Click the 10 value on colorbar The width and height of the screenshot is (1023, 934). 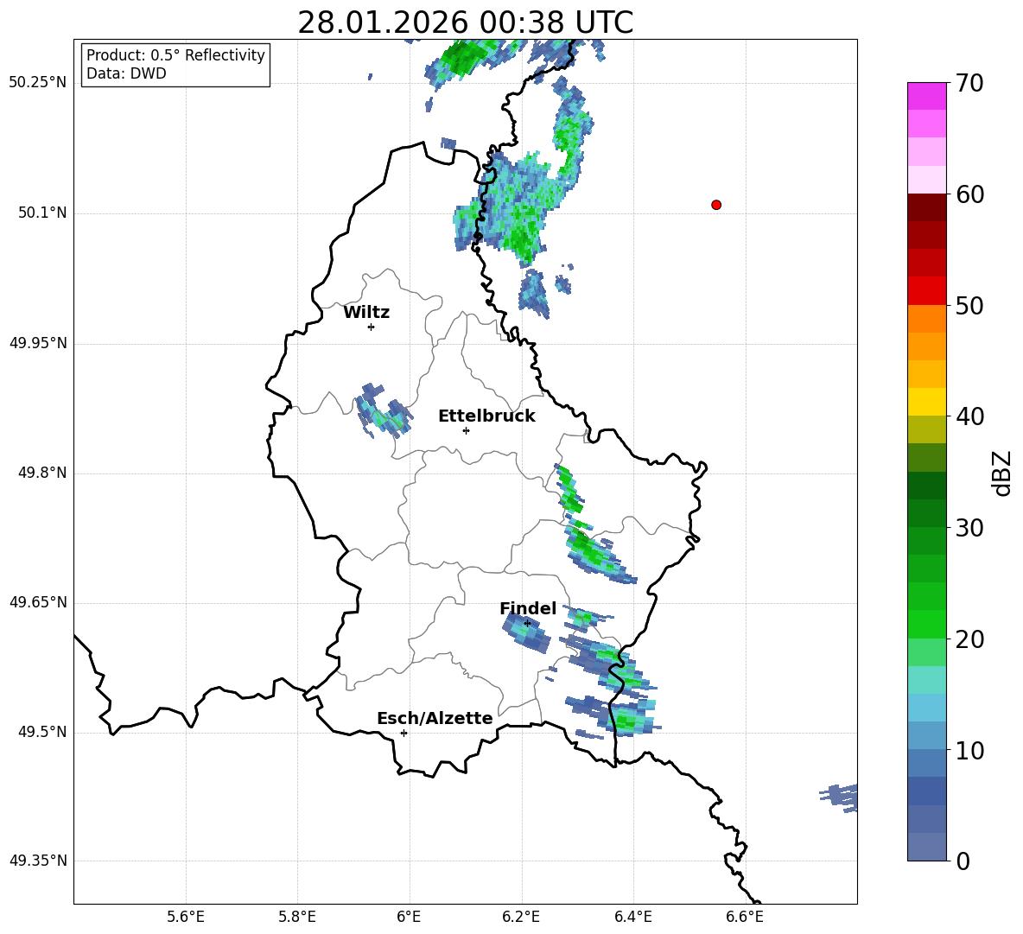point(969,751)
